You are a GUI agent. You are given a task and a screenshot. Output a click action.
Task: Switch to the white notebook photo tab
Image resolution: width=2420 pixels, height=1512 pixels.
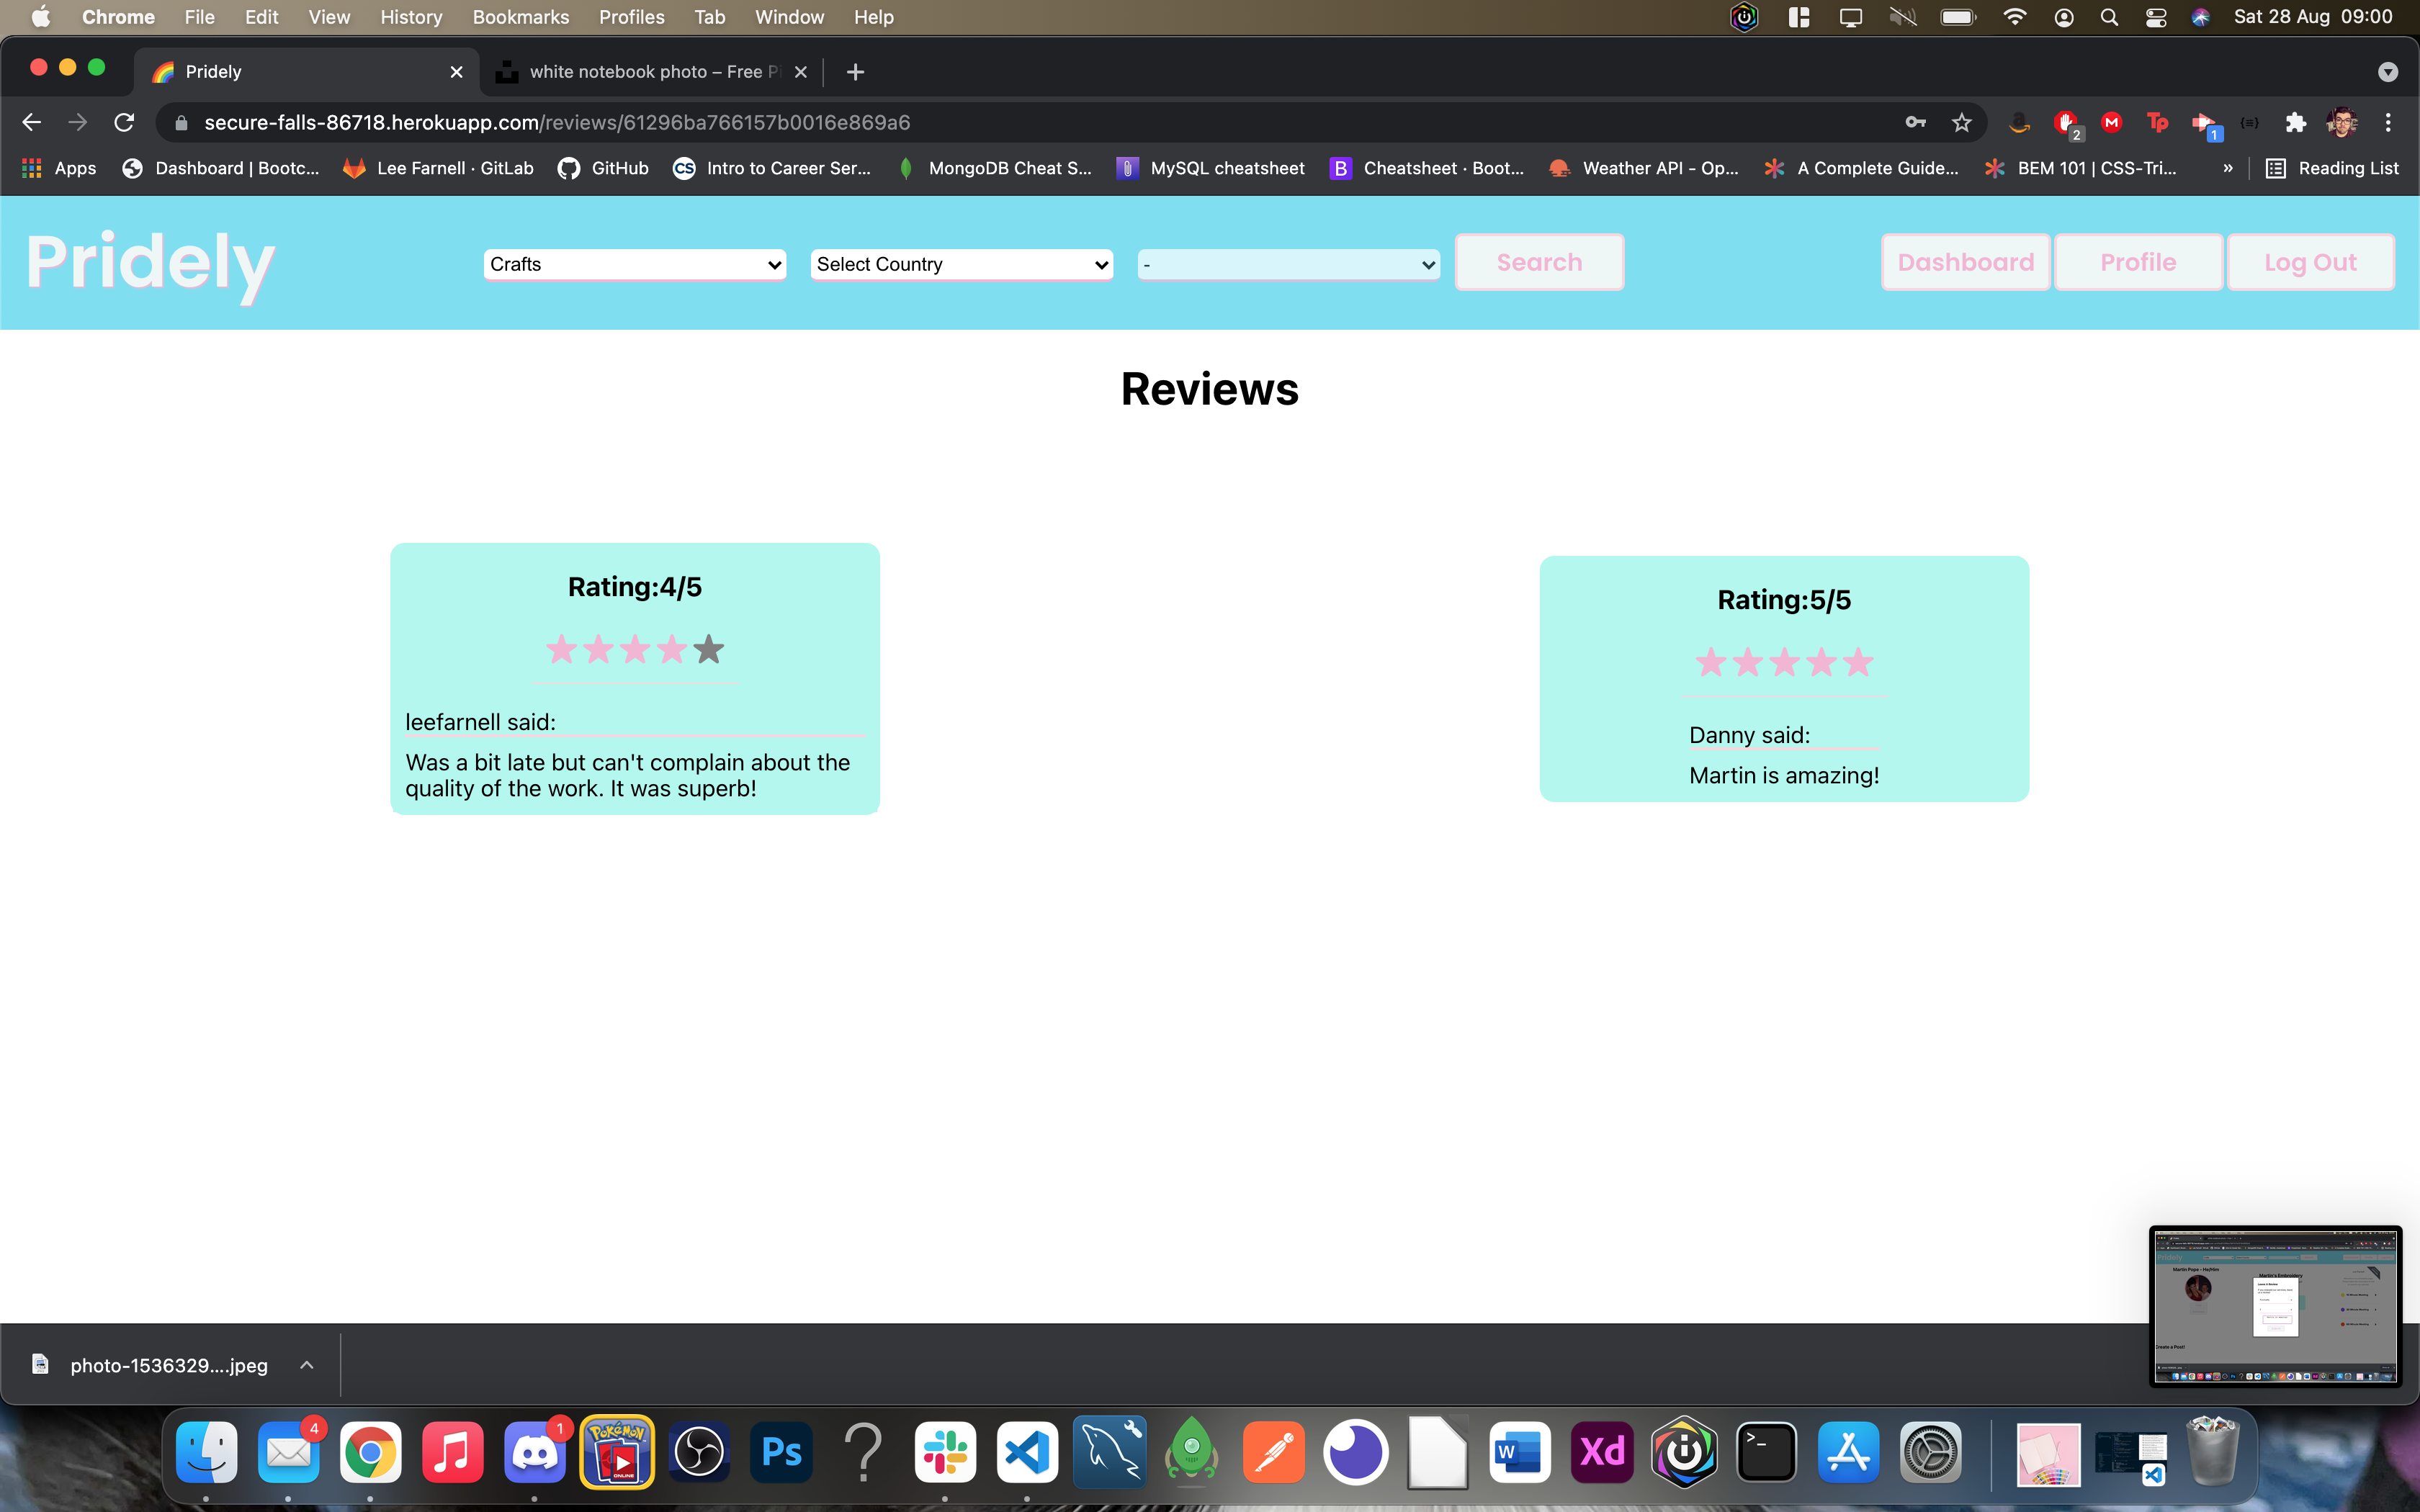pyautogui.click(x=645, y=72)
